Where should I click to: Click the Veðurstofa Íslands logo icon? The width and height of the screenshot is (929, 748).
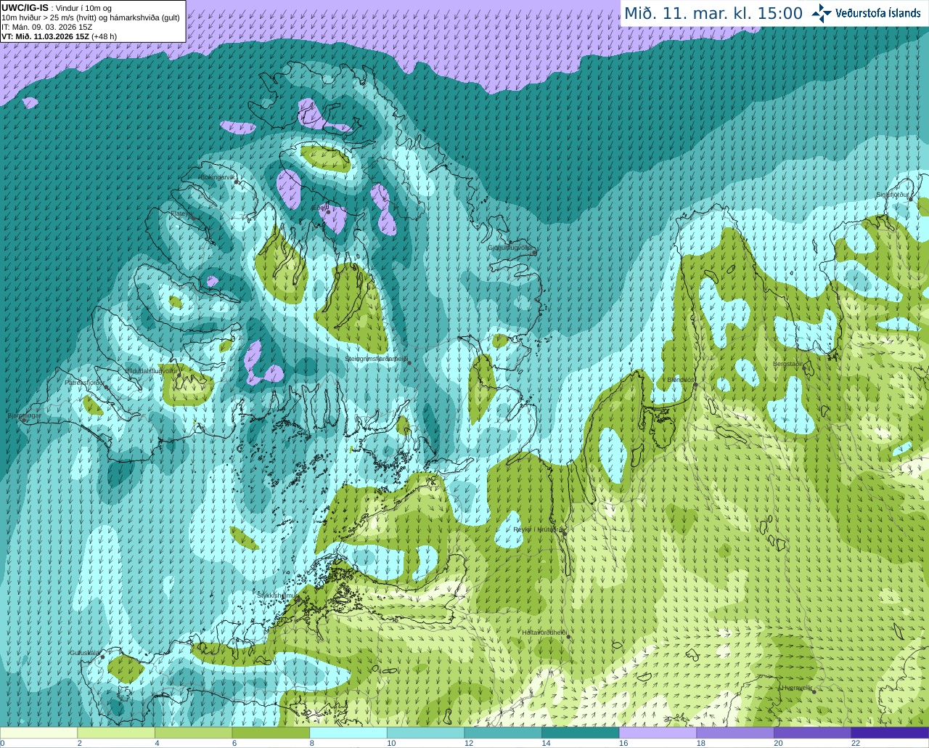tap(822, 13)
